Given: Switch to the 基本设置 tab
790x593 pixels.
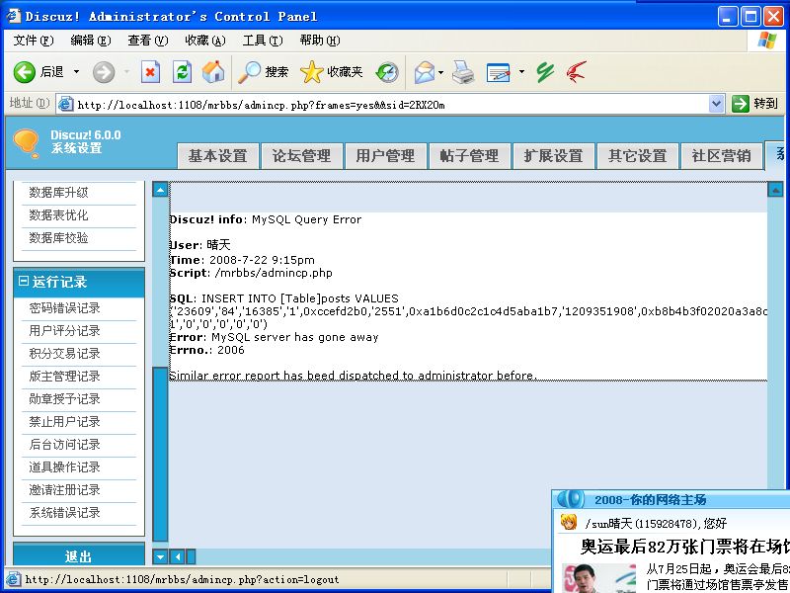Looking at the screenshot, I should coord(217,156).
